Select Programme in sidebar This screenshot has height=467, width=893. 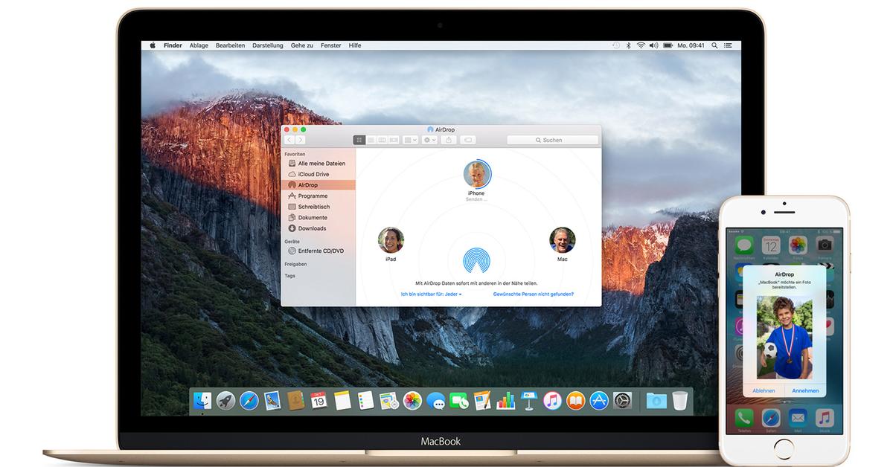click(319, 196)
